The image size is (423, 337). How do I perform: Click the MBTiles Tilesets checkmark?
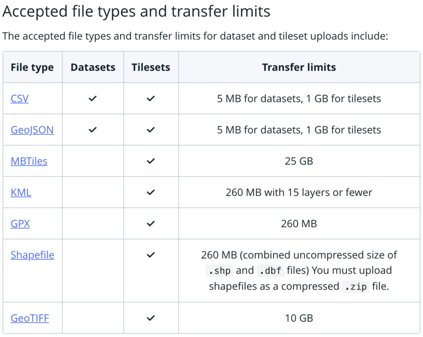[151, 161]
